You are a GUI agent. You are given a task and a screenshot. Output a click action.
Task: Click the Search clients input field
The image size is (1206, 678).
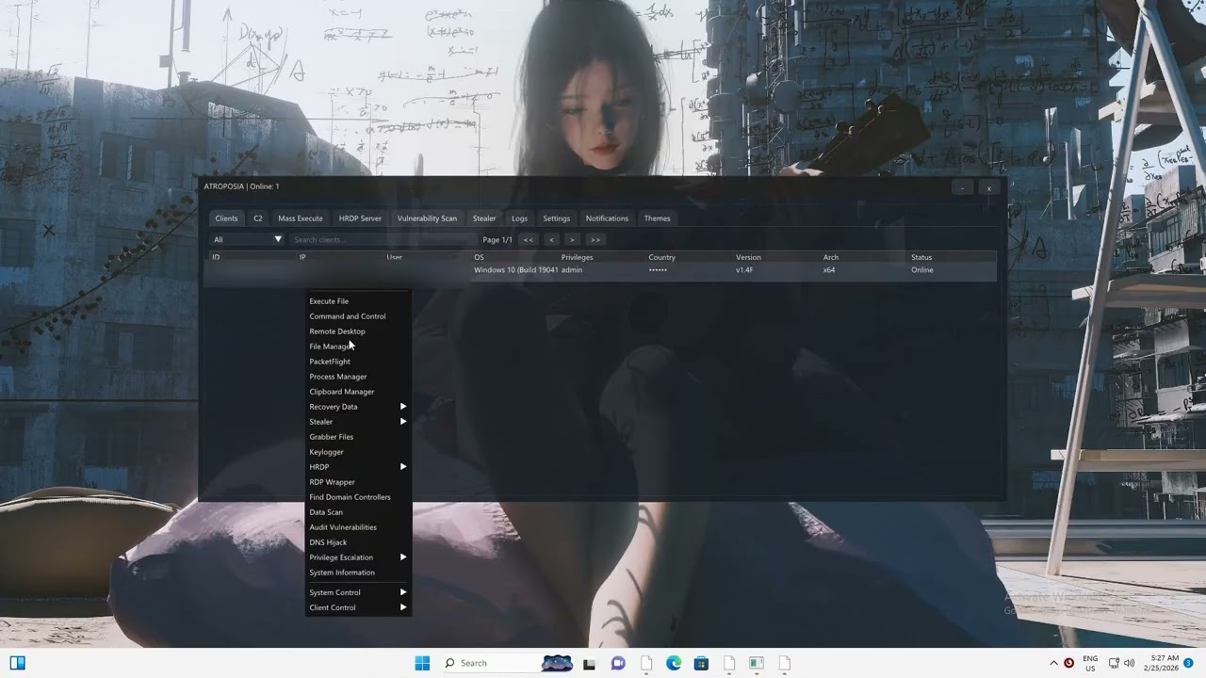(x=383, y=239)
